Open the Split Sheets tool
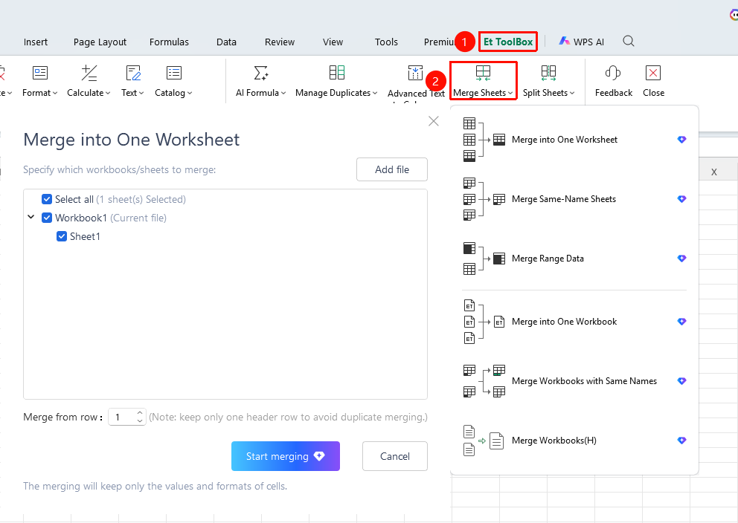The width and height of the screenshot is (738, 523). click(549, 81)
